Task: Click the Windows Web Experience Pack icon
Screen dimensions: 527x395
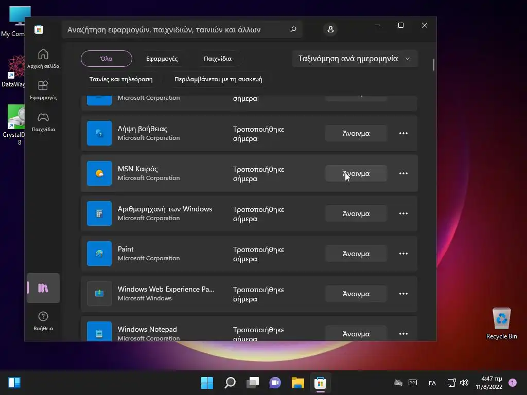Action: click(99, 294)
